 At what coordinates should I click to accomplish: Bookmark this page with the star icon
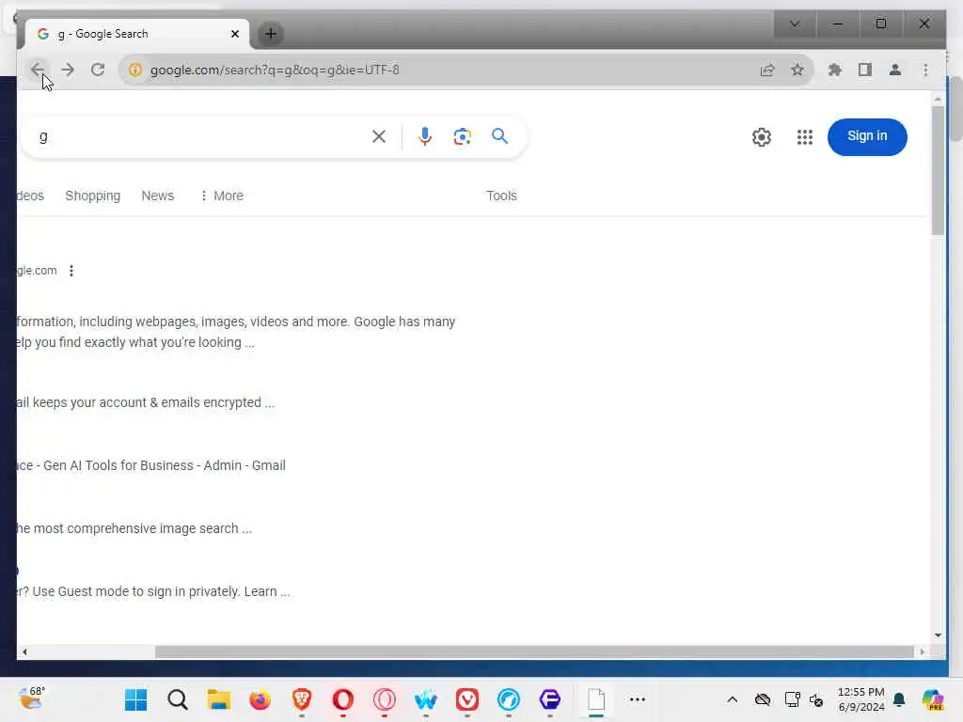797,70
